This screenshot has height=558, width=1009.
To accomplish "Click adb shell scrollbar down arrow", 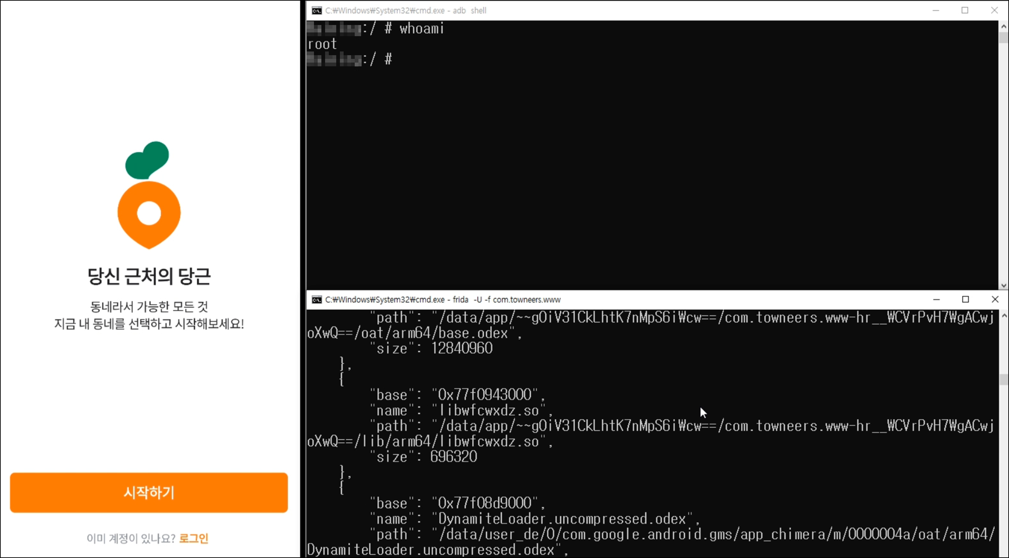I will (x=1004, y=285).
